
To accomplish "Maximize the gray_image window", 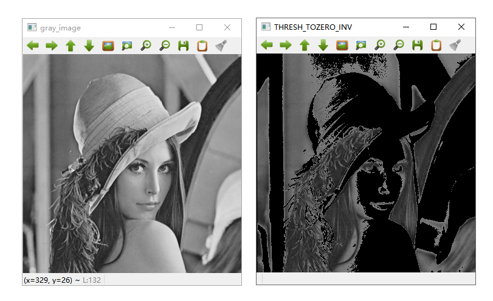I will point(199,28).
